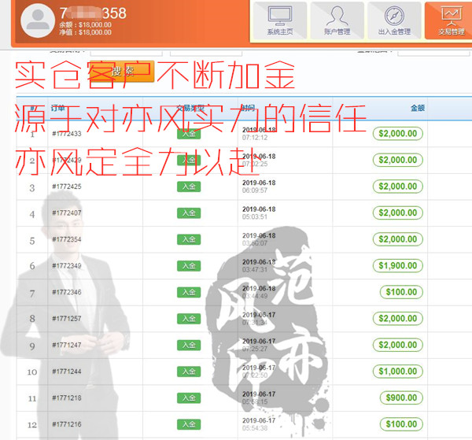This screenshot has height=440, width=472.
Task: Sort by the 金额 amount column header
Action: (417, 107)
